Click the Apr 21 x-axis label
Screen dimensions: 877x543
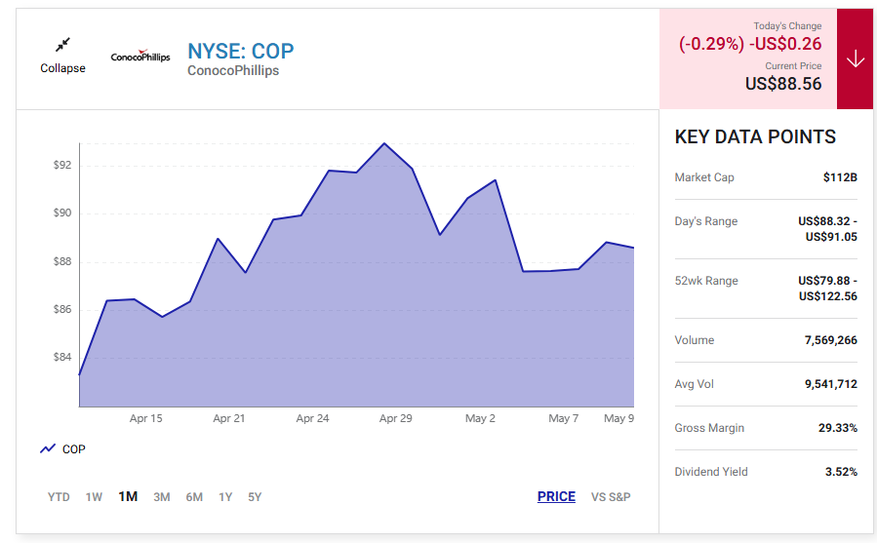coord(228,418)
